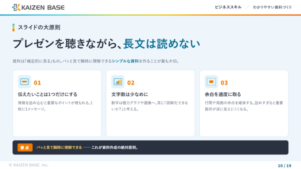
Task: Click the orange 要点 badge
Action: (x=25, y=148)
